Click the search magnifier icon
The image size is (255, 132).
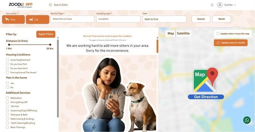(50, 5)
